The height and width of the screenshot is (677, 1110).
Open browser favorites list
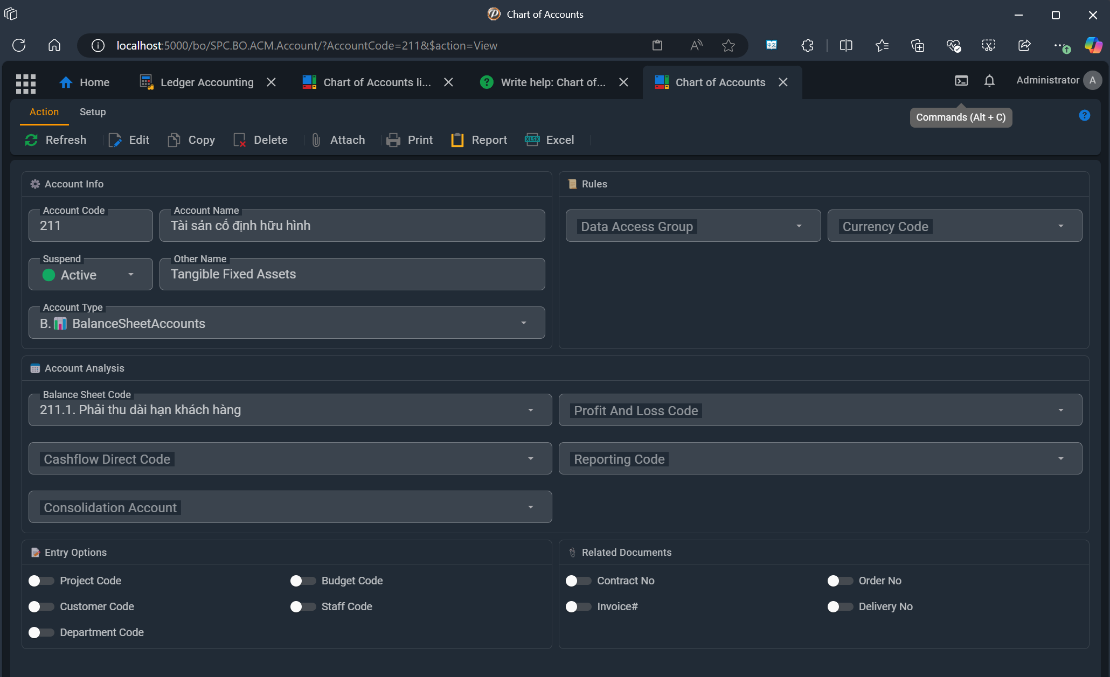pos(882,46)
